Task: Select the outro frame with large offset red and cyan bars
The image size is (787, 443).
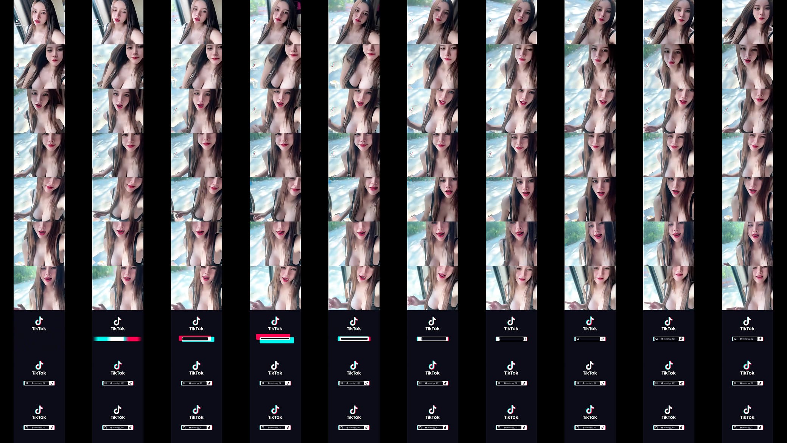Action: 275,332
